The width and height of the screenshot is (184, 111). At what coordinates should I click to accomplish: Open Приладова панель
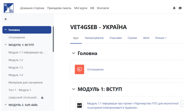59,8
